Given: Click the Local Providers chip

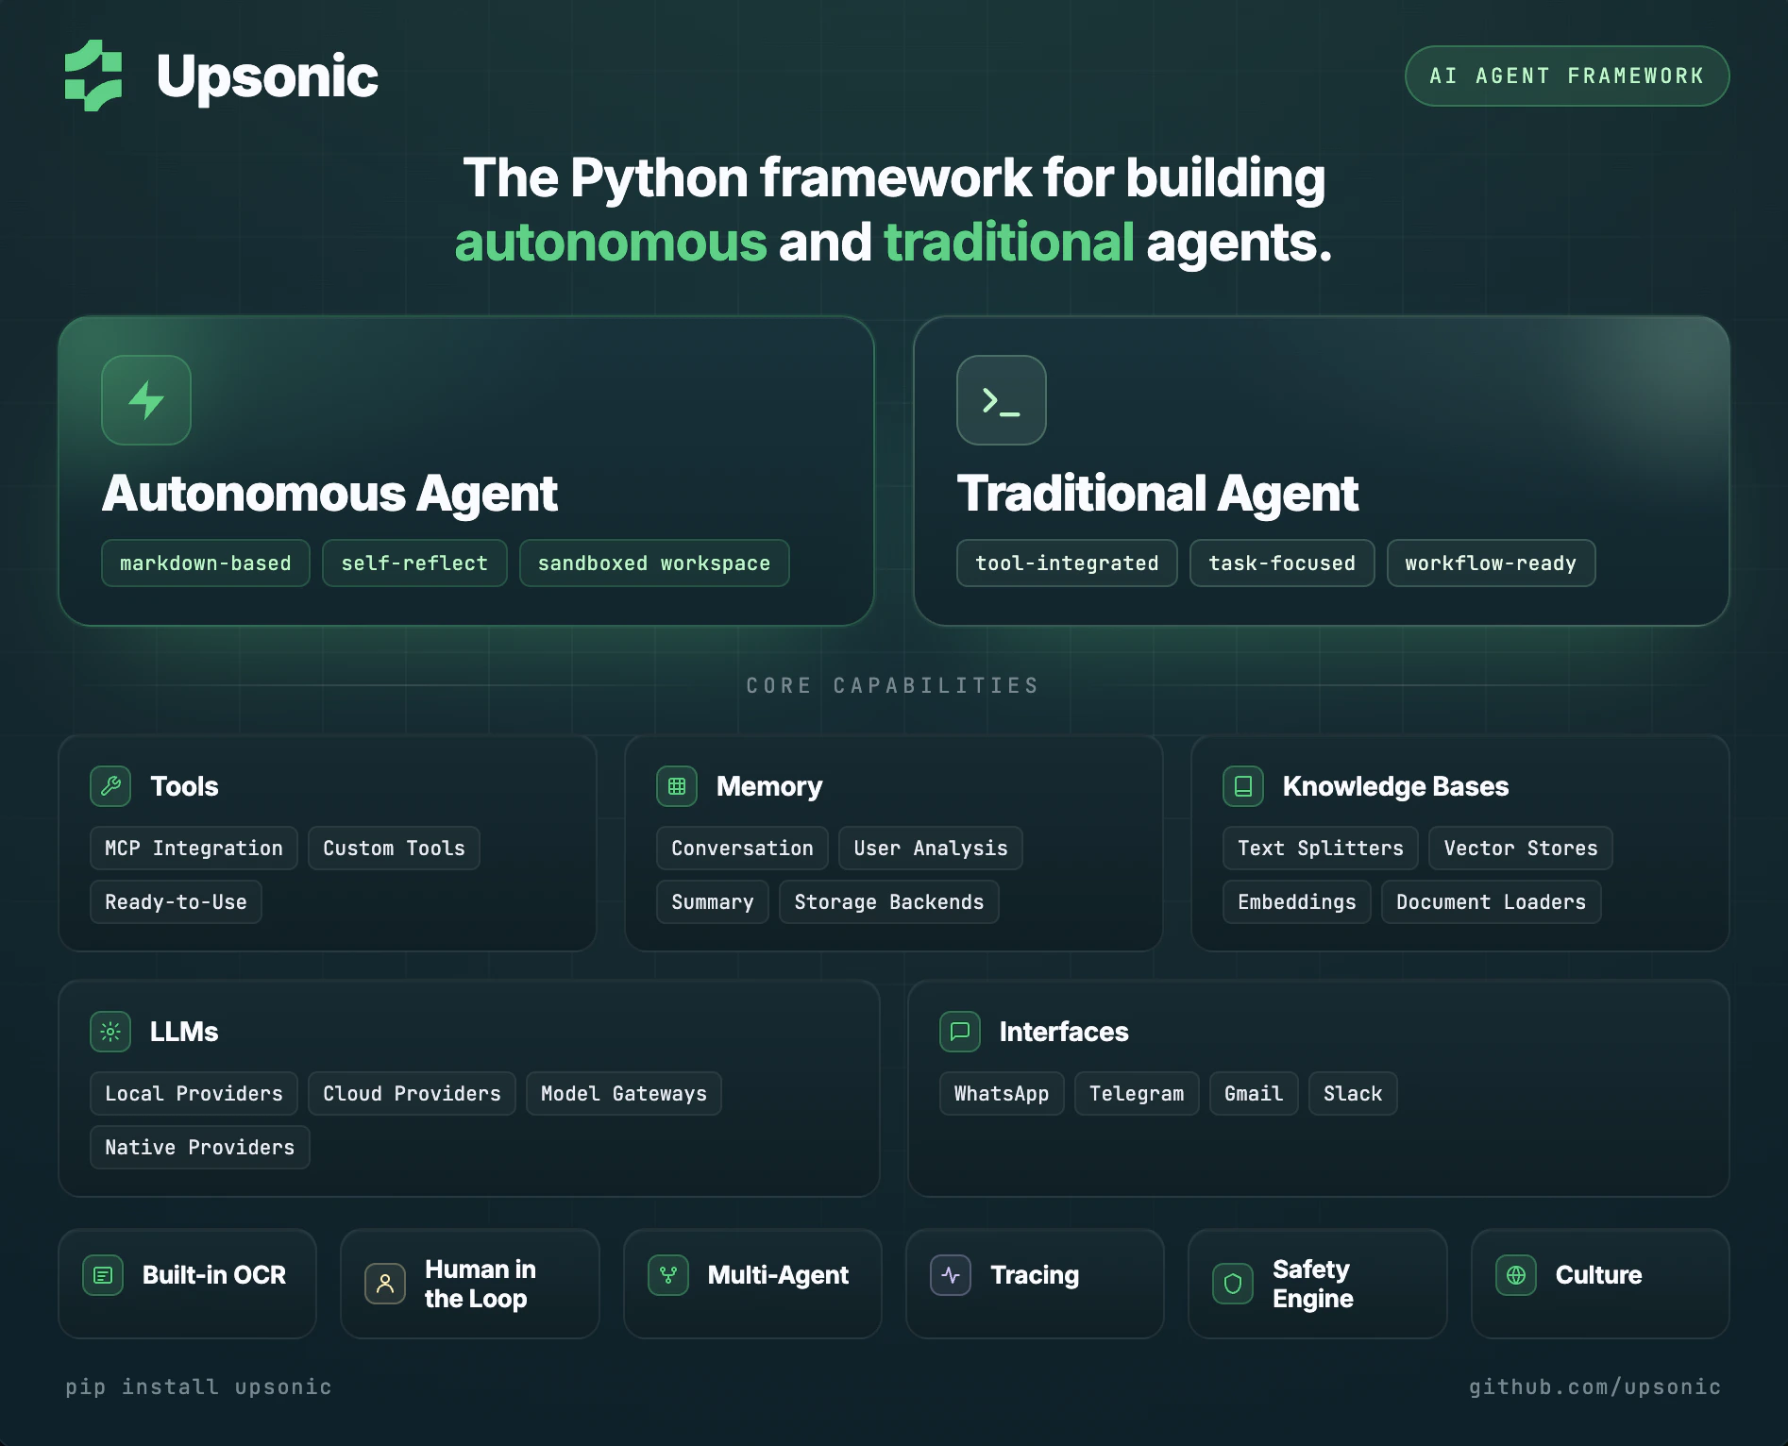Looking at the screenshot, I should [x=194, y=1094].
